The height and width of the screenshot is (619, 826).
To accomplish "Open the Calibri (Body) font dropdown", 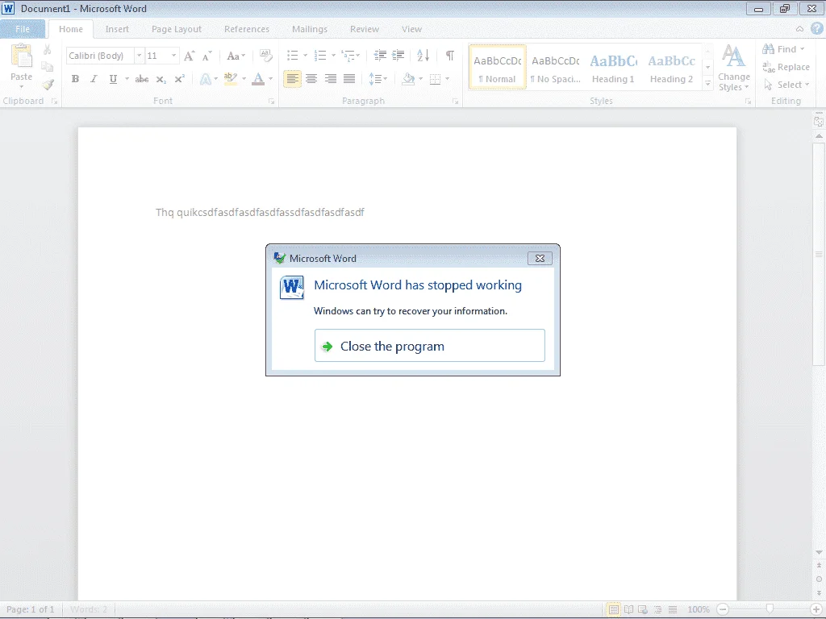I will 139,56.
